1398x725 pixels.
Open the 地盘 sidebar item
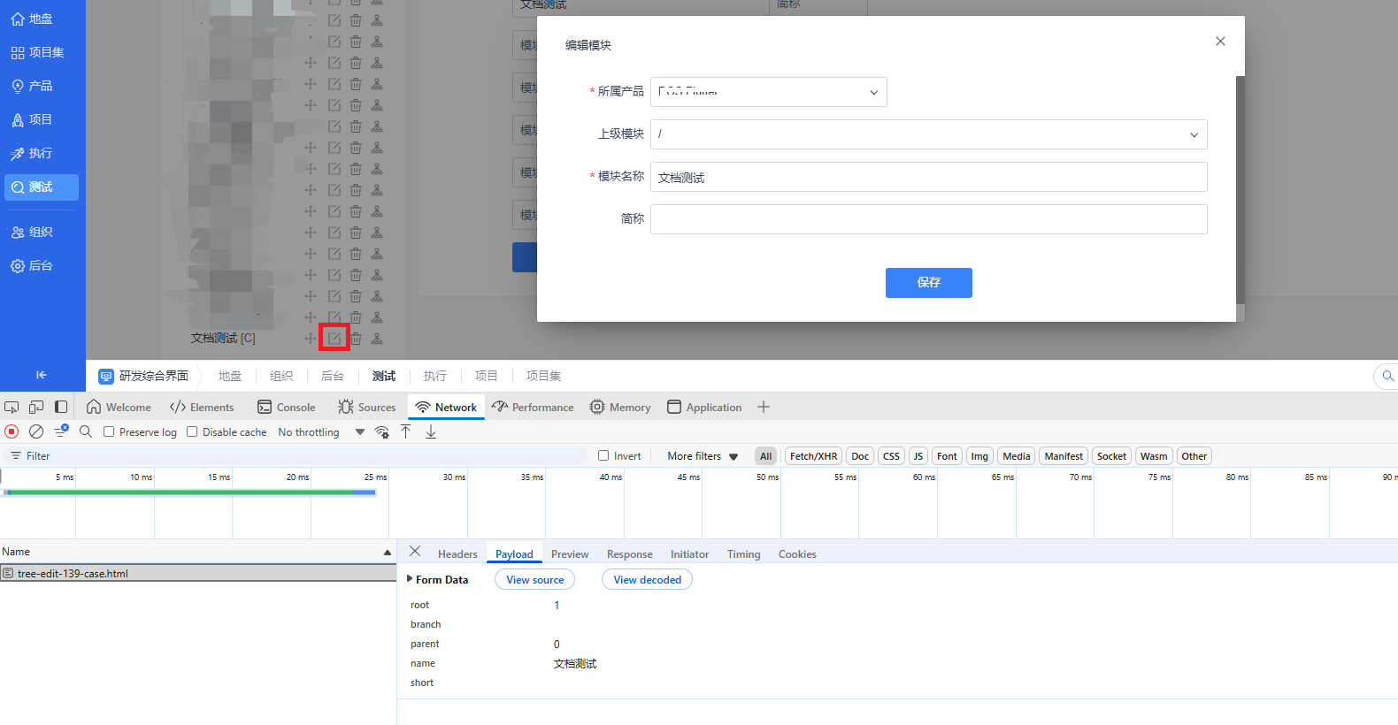coord(32,19)
